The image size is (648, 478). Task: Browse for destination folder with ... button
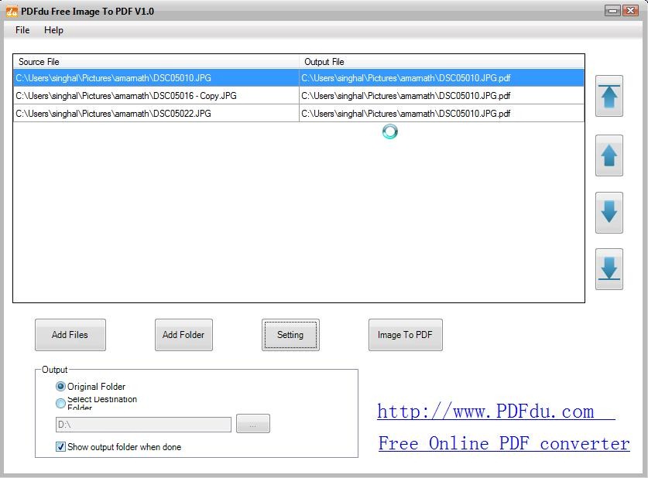click(253, 424)
